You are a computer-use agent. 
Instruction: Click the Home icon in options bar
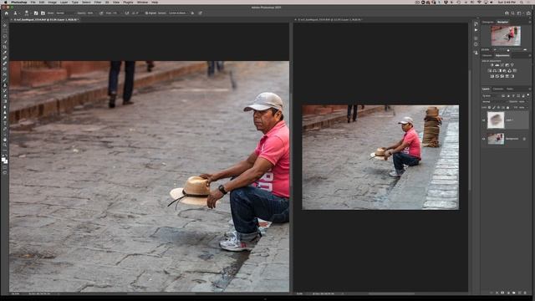click(x=6, y=13)
